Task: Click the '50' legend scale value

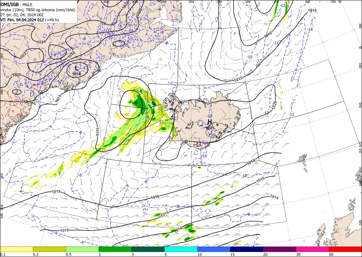Action: (331, 254)
